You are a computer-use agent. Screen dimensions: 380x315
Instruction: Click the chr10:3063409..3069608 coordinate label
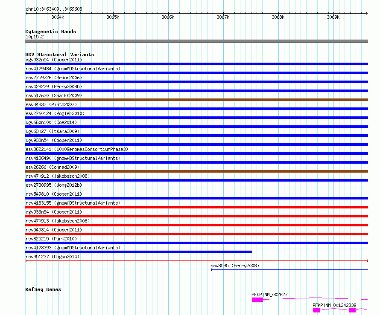tap(54, 9)
